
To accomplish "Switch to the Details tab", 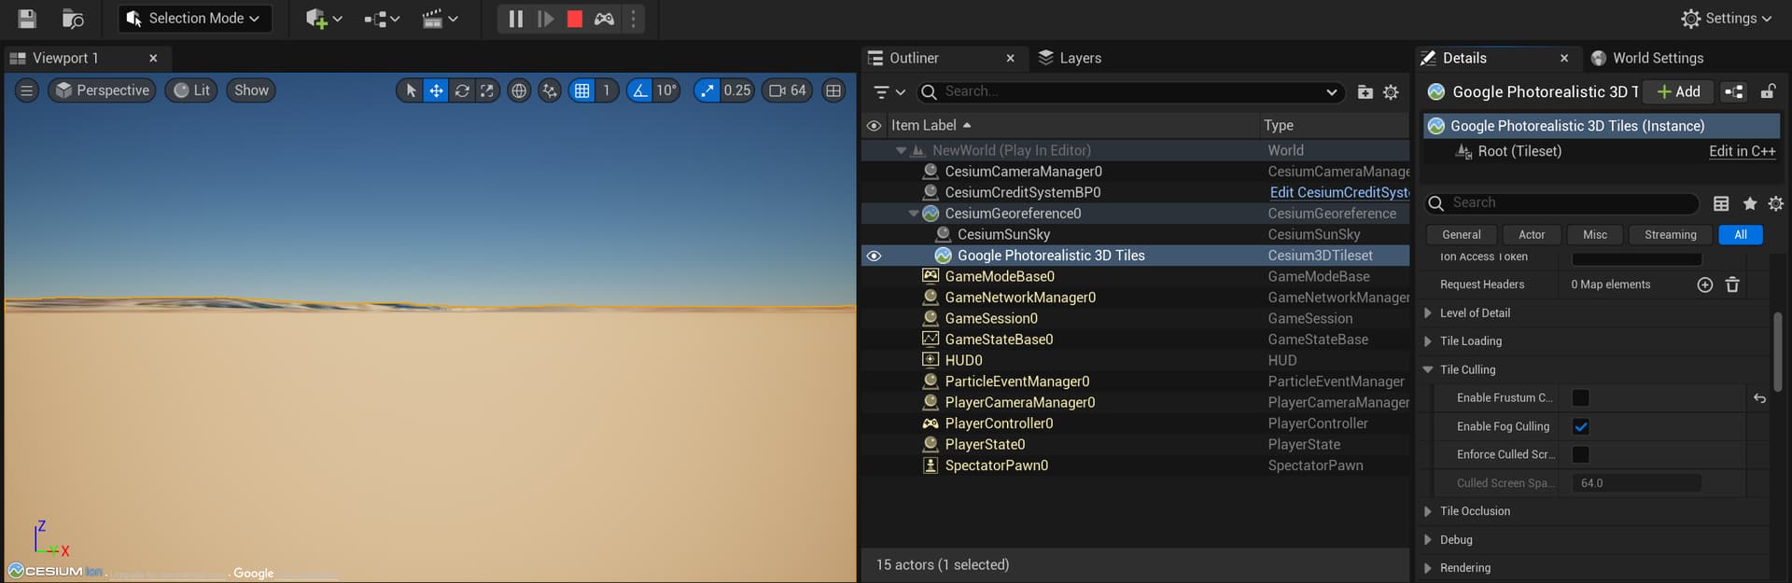I will [1463, 58].
